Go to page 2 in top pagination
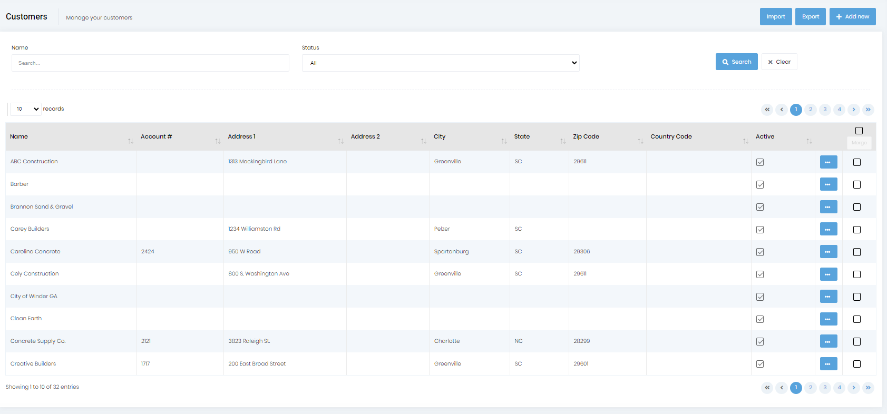The height and width of the screenshot is (414, 887). point(811,110)
